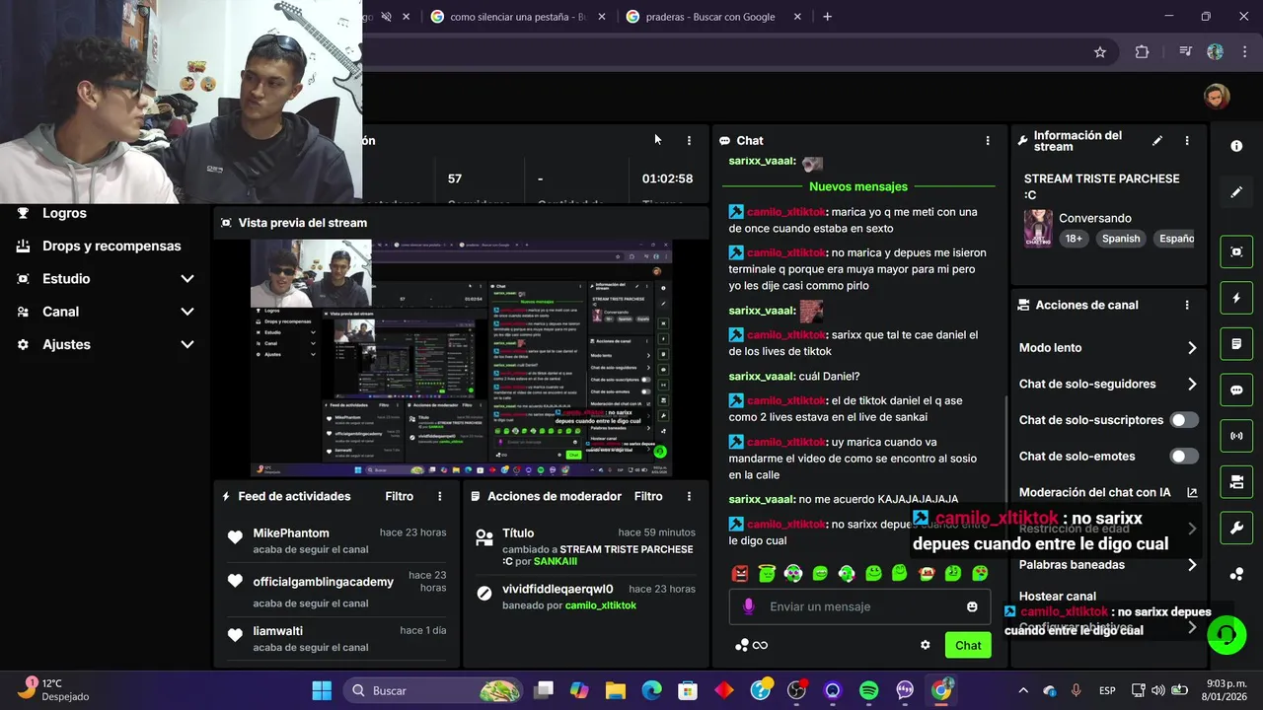Viewport: 1263px width, 710px height.
Task: Open Feed de actividades three-dot menu
Action: pos(440,497)
